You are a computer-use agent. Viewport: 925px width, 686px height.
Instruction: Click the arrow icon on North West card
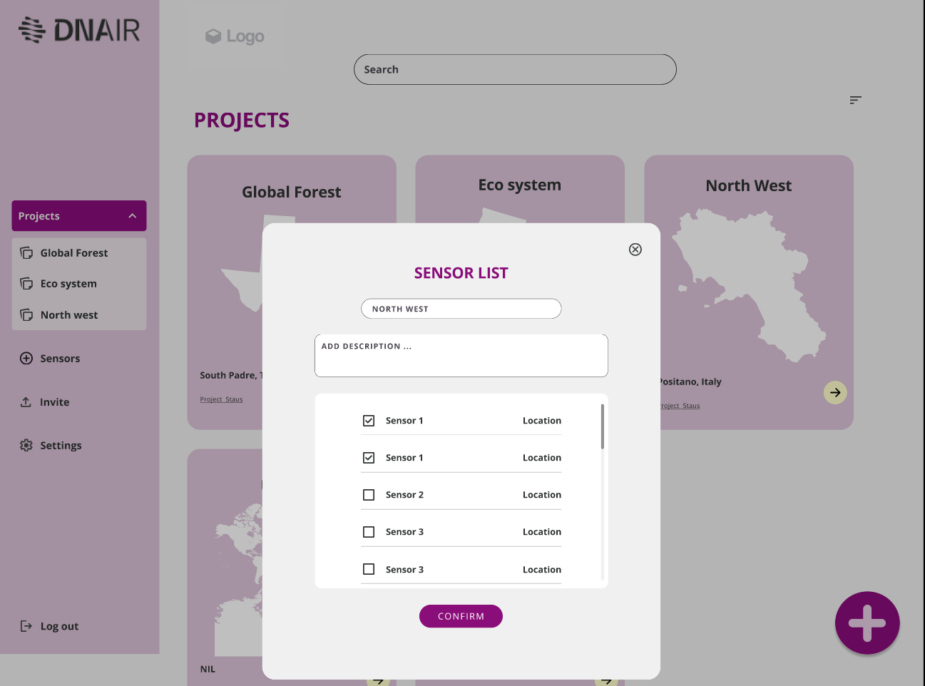(x=834, y=392)
